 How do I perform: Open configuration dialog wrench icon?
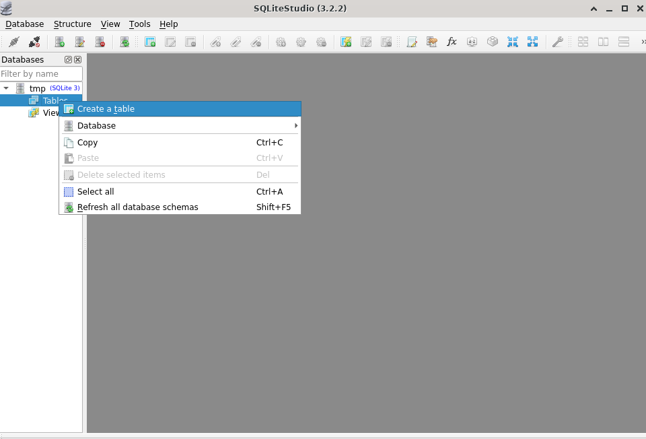point(558,42)
